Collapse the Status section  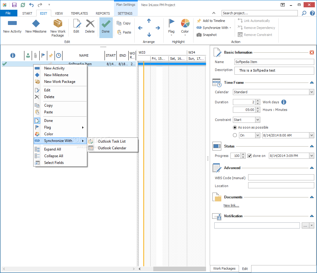312,146
